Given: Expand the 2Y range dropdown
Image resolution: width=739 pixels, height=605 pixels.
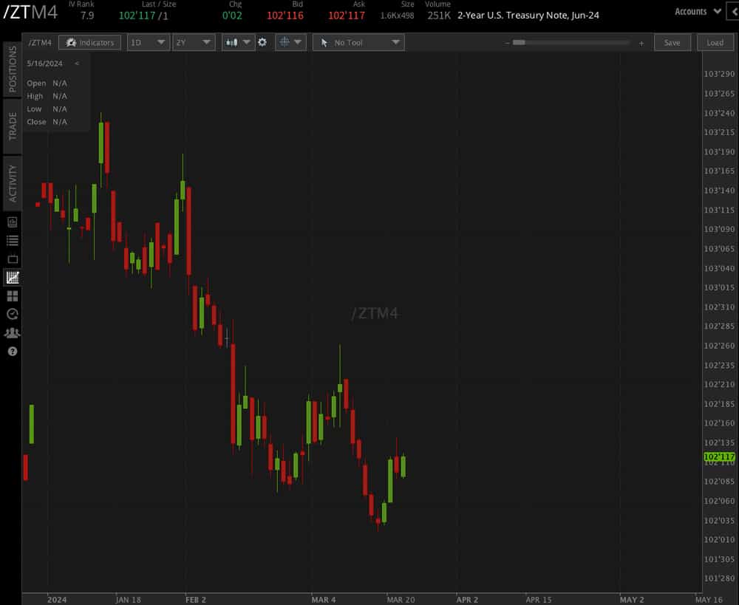Looking at the screenshot, I should click(194, 42).
